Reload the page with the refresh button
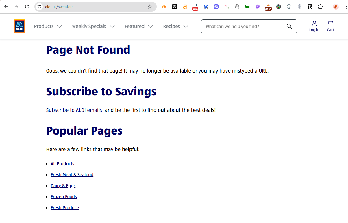Viewport: 348px width, 223px height. (27, 7)
